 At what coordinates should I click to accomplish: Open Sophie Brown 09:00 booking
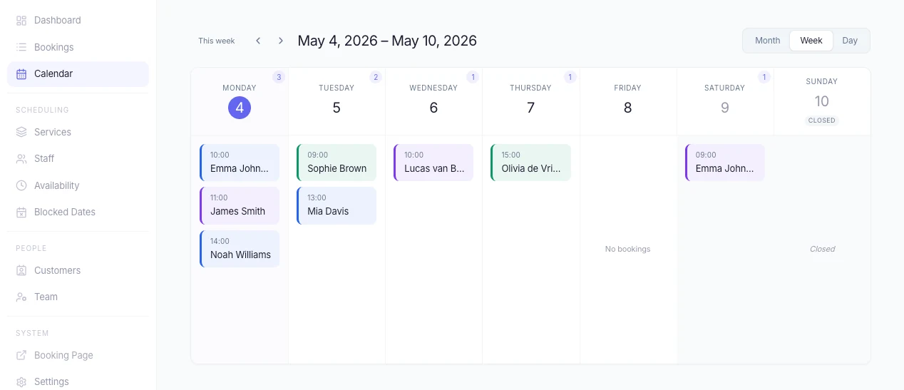(x=337, y=163)
